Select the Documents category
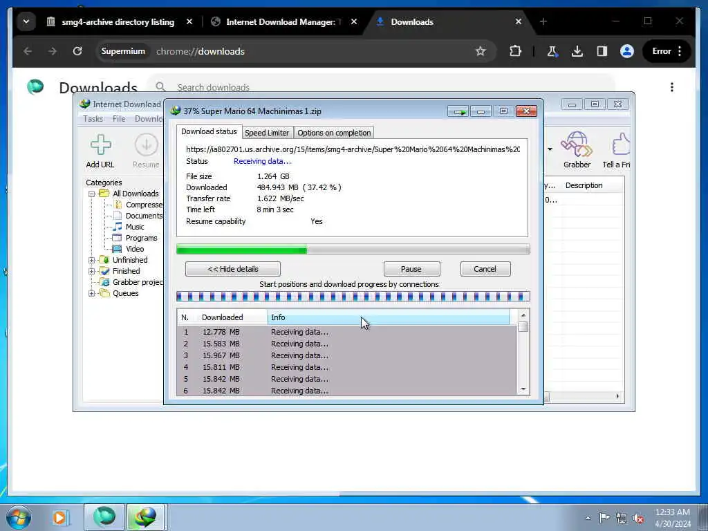The width and height of the screenshot is (708, 531). (144, 216)
